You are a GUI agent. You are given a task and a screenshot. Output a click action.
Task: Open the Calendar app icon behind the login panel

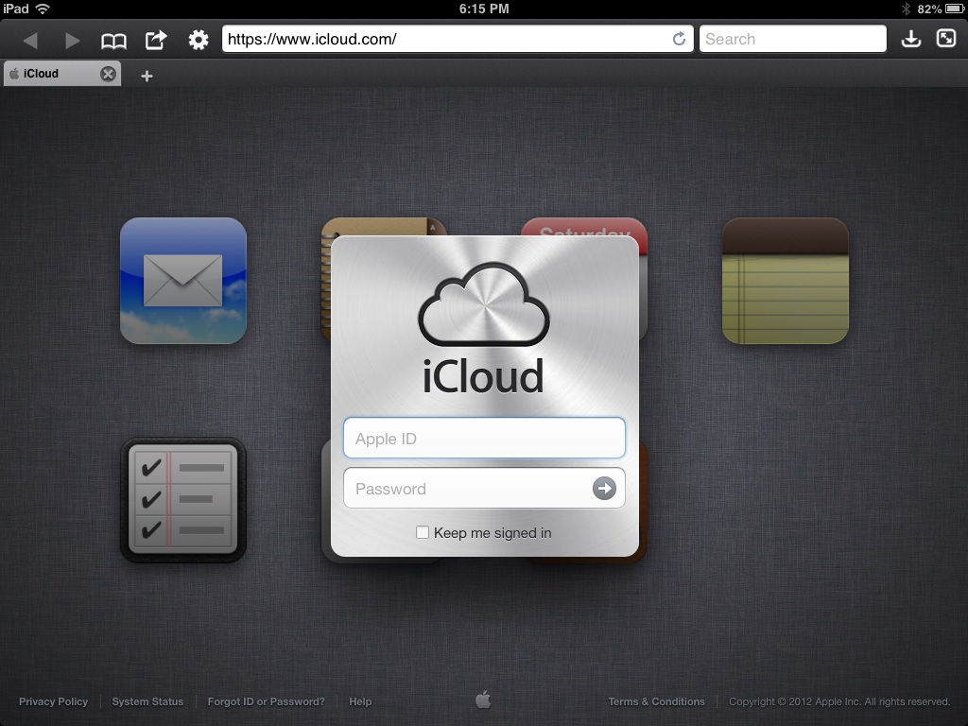[584, 227]
